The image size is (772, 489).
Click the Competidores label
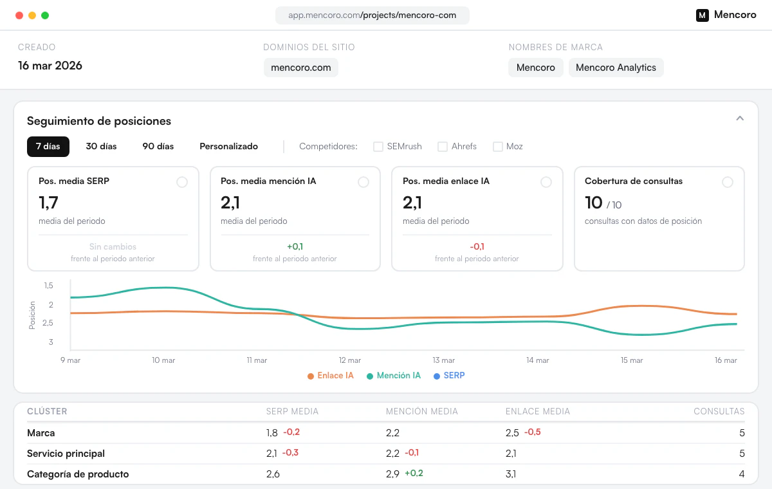[x=328, y=147]
